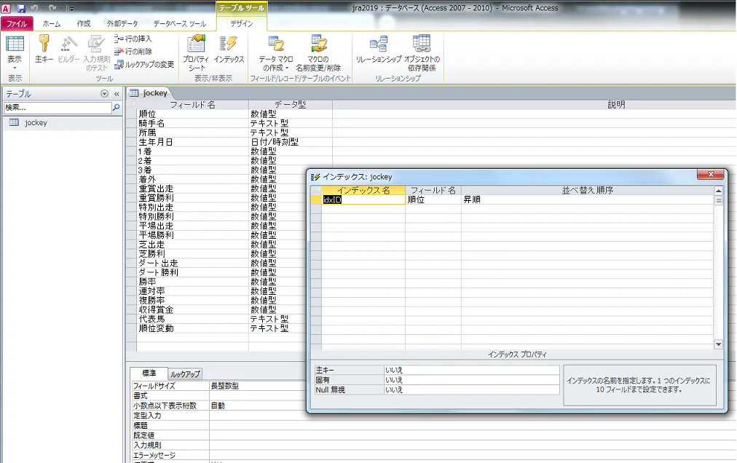Screen dimensions: 737x463
Task: Open the プロパティシート property sheet
Action: coord(195,53)
